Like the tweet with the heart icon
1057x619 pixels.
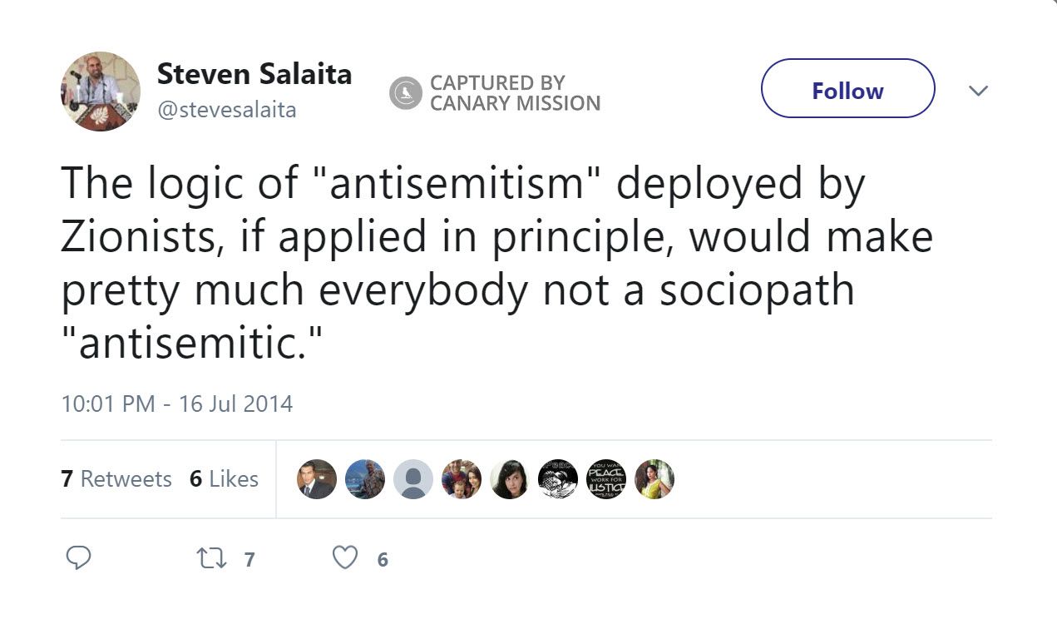pyautogui.click(x=344, y=558)
